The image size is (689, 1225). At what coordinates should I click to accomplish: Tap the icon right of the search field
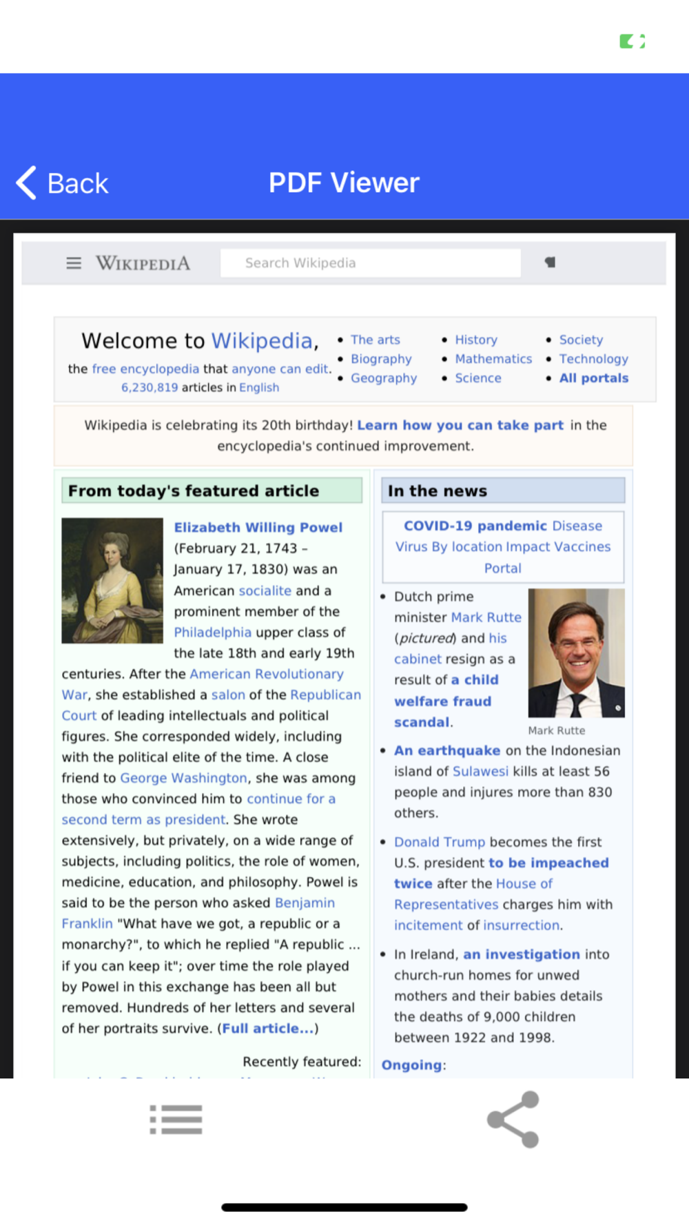(x=550, y=262)
